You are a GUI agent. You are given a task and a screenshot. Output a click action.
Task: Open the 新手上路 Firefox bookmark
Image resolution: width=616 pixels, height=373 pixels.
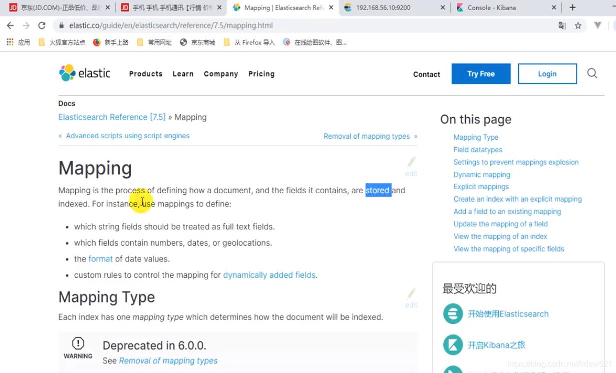[111, 43]
